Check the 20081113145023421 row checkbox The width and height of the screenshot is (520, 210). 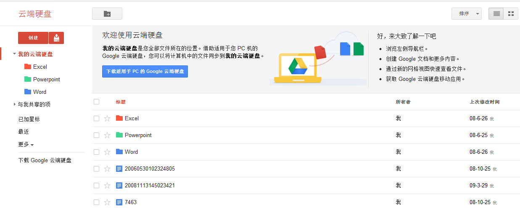click(97, 185)
